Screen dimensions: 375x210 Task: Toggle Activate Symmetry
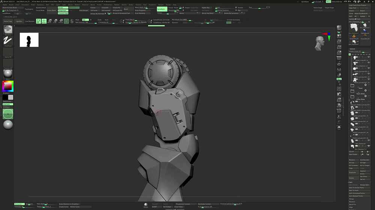[233, 20]
